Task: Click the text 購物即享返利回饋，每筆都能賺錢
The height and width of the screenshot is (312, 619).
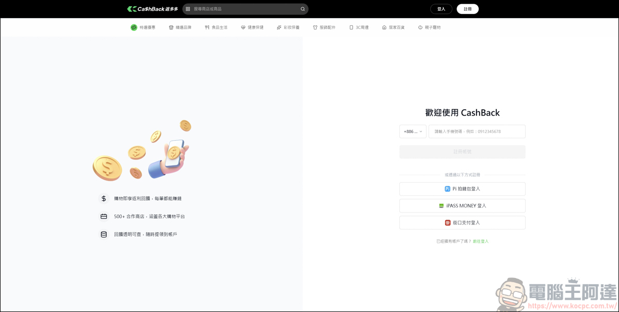Action: (x=148, y=199)
